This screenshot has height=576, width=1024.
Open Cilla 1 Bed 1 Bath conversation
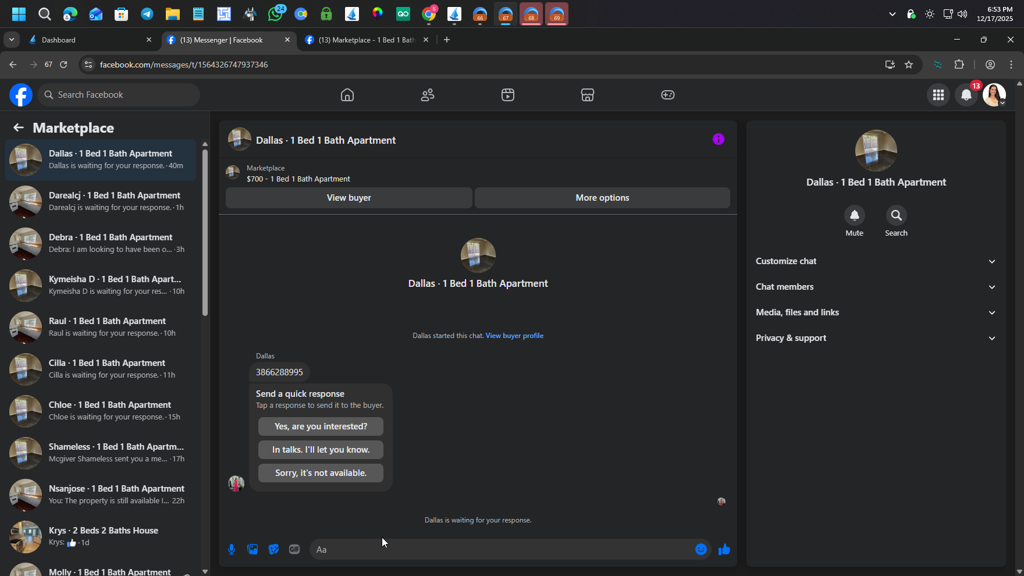tap(100, 369)
